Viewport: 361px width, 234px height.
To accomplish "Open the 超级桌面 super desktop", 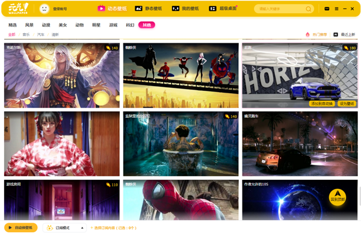I will [223, 8].
